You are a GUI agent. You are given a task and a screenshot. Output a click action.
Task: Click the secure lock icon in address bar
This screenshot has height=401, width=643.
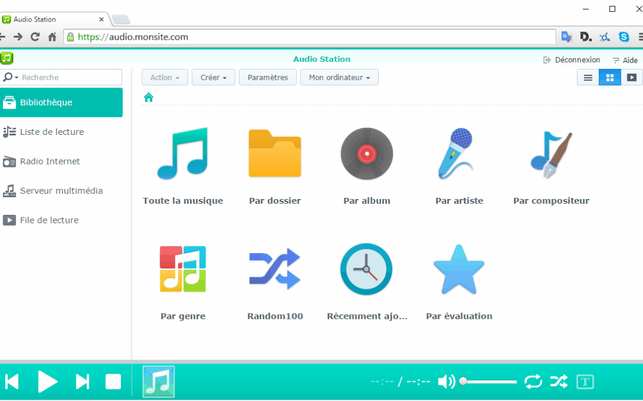(70, 37)
